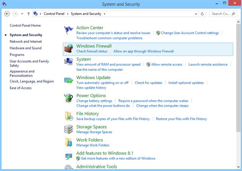242x171 pixels.
Task: Click Check firewall status
Action: tap(92, 51)
